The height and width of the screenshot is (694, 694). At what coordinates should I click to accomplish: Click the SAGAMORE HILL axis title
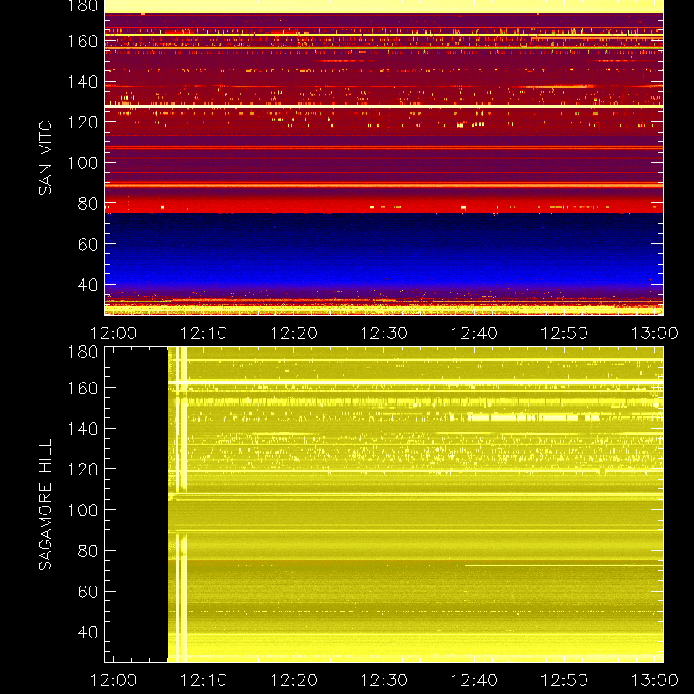[x=45, y=505]
